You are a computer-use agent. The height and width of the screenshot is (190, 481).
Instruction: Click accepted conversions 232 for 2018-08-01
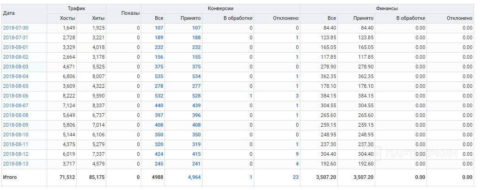tap(196, 47)
